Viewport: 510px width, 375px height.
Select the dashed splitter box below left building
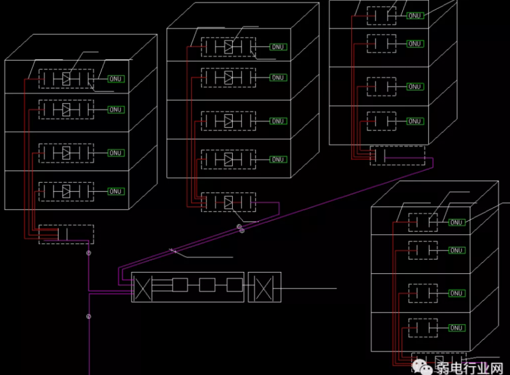(x=66, y=234)
